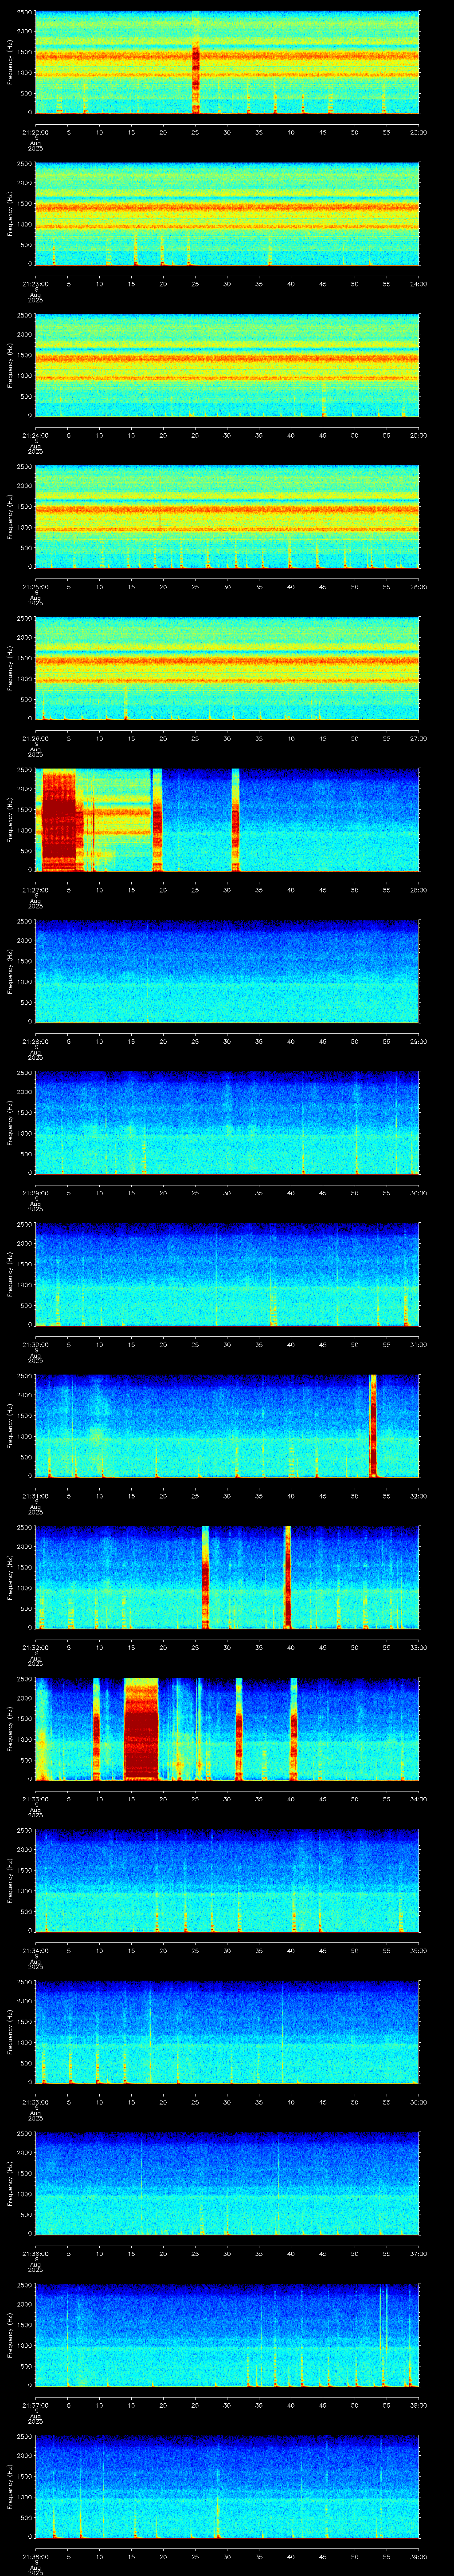Screen dimensions: 454x2576
Task: Select the red burst near 39 seconds in 21:32 row
Action: point(287,1577)
